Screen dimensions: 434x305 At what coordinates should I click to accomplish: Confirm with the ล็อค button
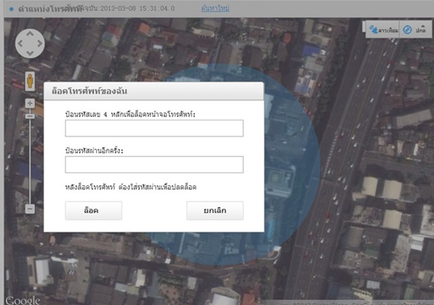[94, 210]
